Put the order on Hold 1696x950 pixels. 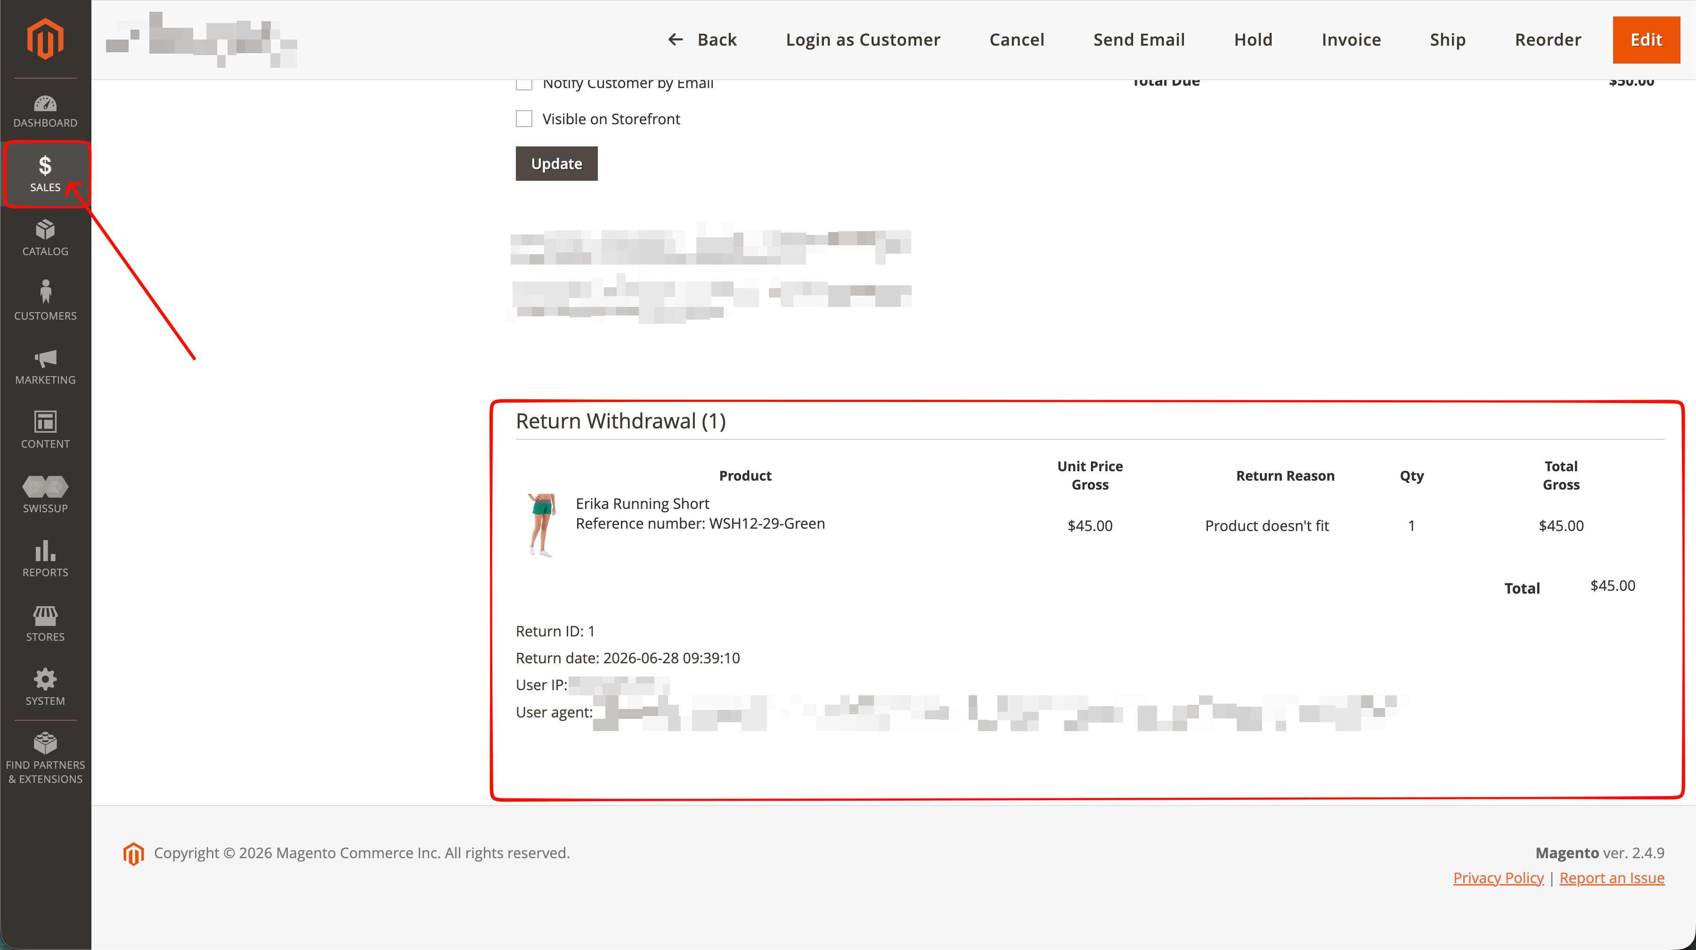[1253, 40]
